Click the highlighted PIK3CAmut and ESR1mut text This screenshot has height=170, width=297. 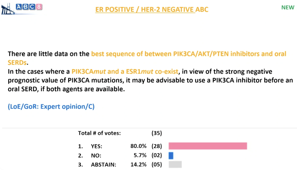click(125, 72)
